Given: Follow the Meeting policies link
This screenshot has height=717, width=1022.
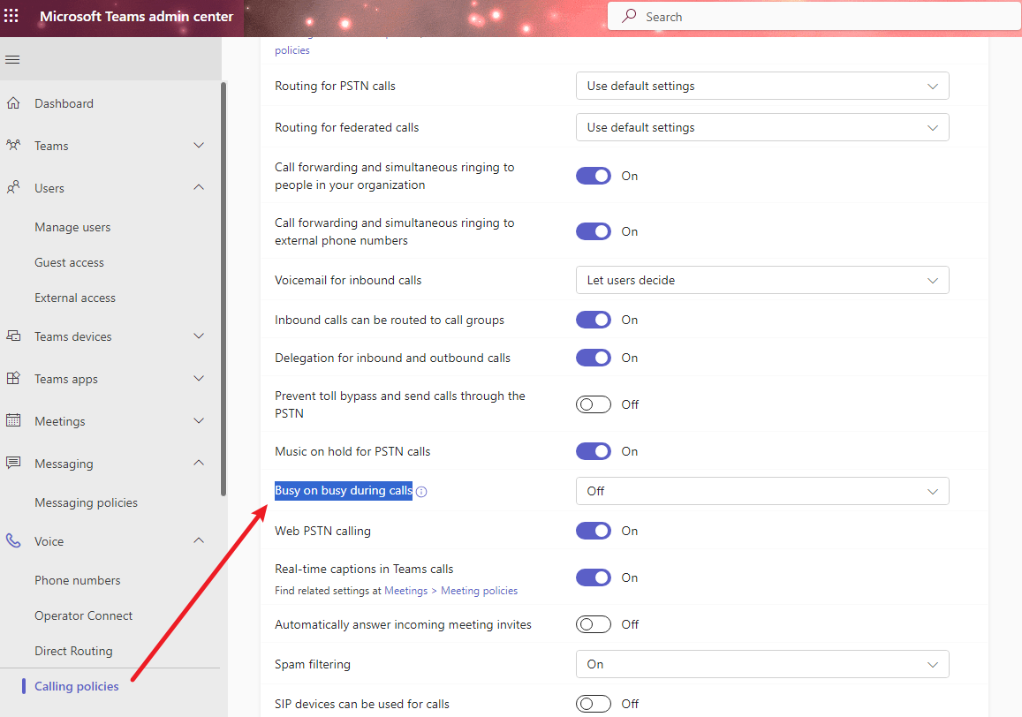Looking at the screenshot, I should 479,590.
